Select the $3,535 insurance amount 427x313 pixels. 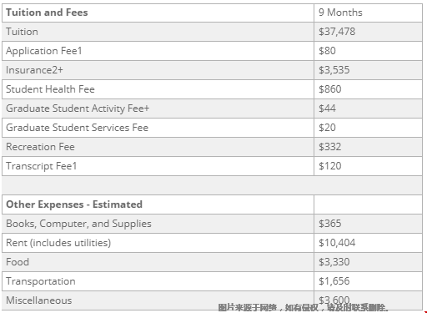tap(334, 70)
